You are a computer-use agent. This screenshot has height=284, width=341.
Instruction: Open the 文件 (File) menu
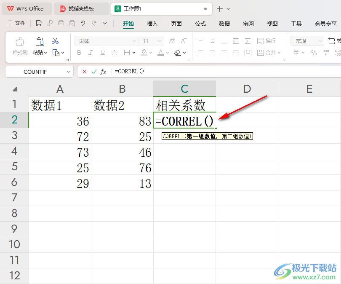tap(17, 23)
